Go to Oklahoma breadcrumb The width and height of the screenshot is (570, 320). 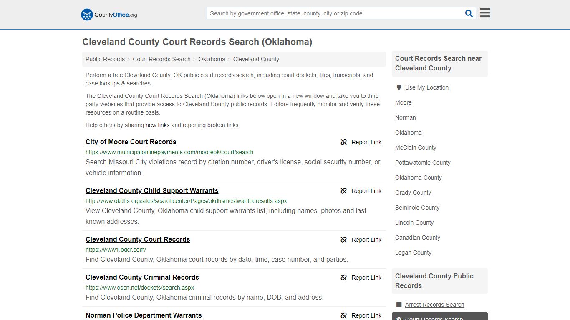[x=212, y=59]
